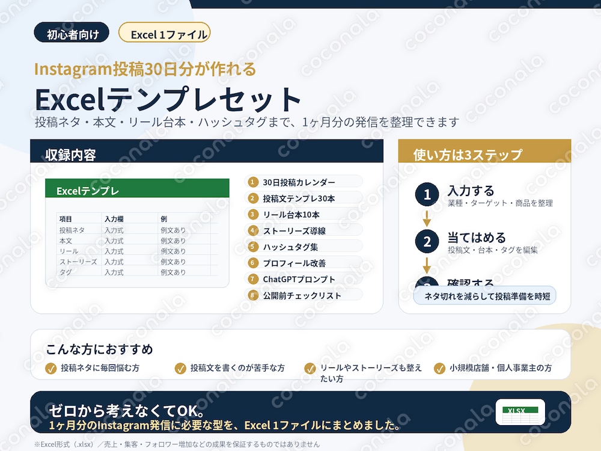Select the XLSX file icon
This screenshot has width=601, height=451.
coord(520,413)
